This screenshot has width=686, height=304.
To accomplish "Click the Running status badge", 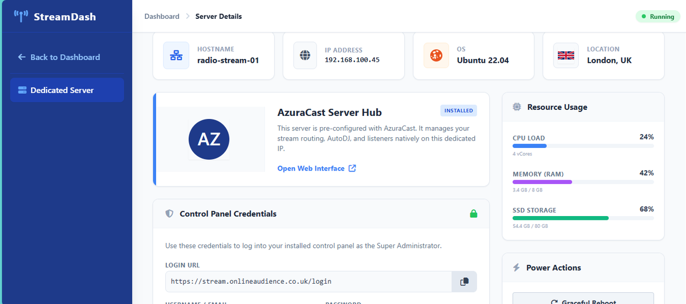I will (x=658, y=17).
